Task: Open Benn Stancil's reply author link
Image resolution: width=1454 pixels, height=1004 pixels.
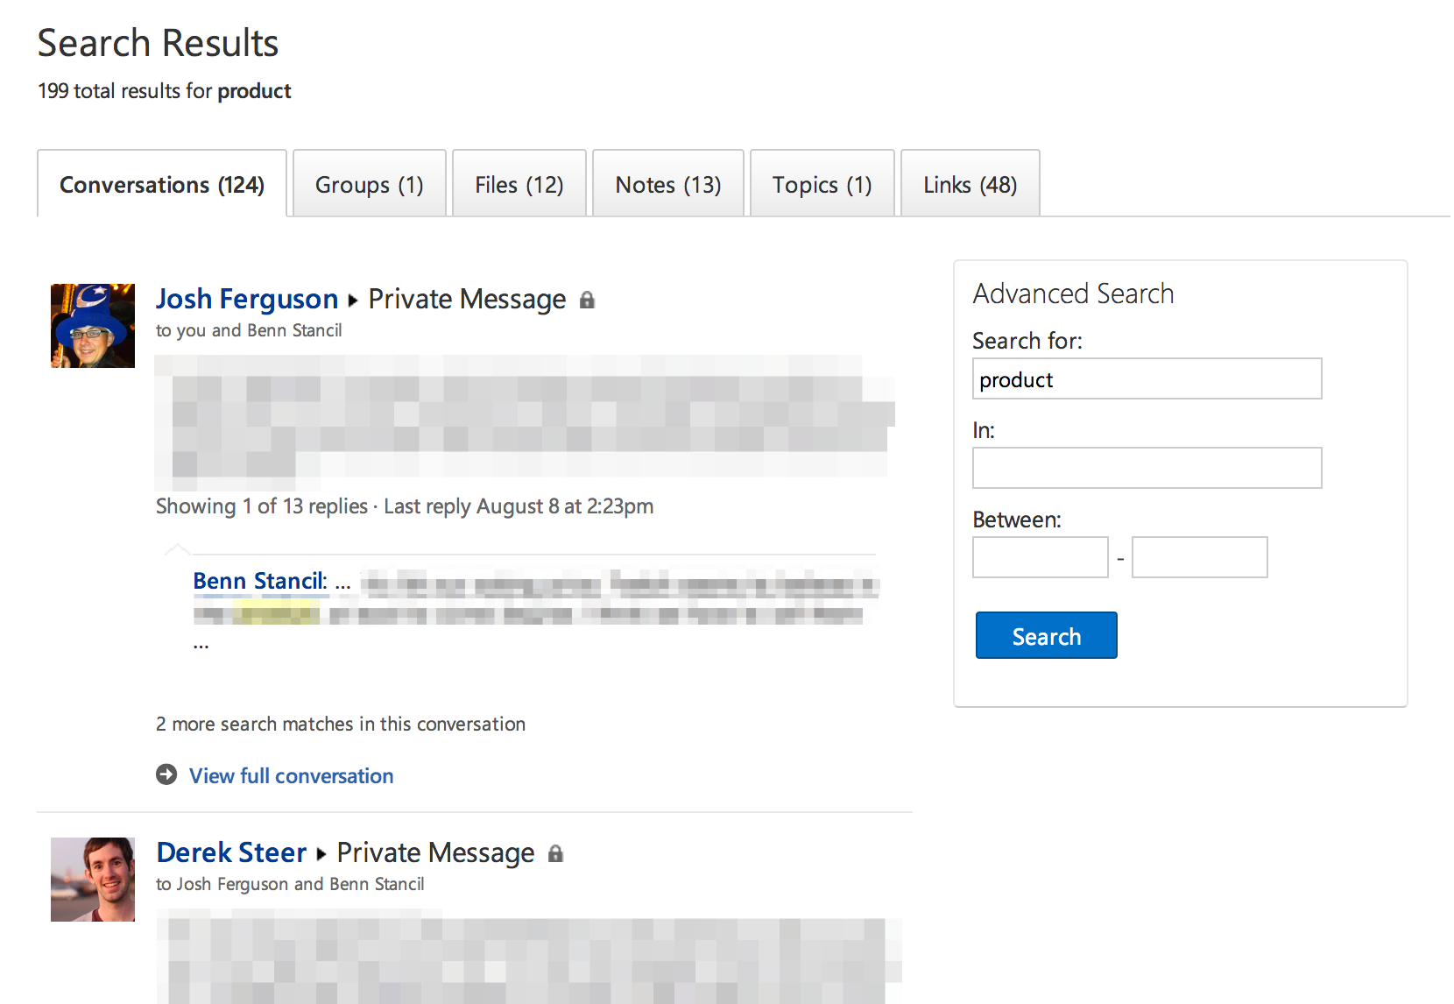Action: point(260,581)
